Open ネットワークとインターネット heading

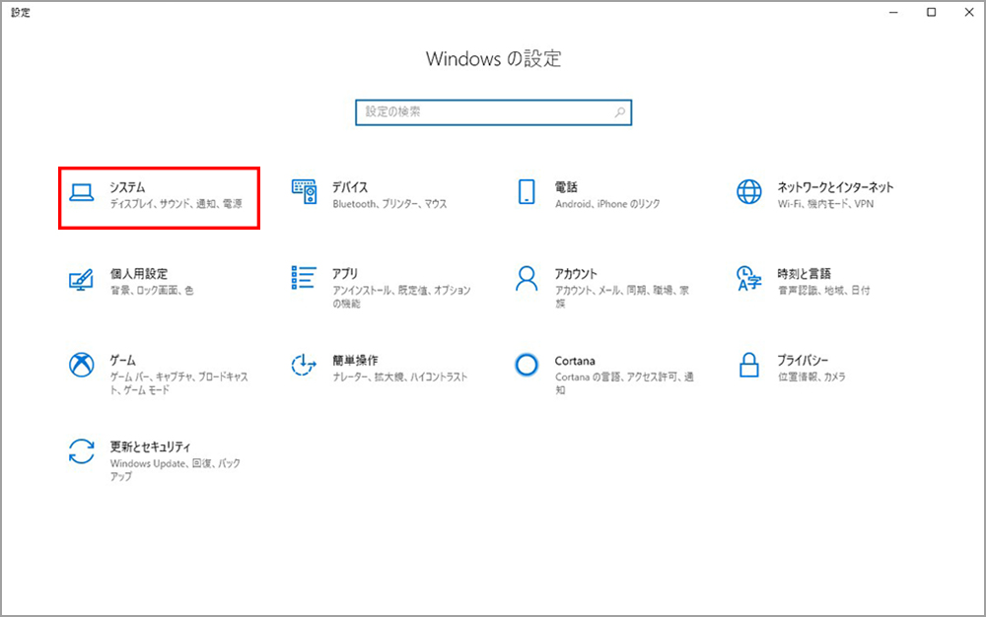point(836,187)
